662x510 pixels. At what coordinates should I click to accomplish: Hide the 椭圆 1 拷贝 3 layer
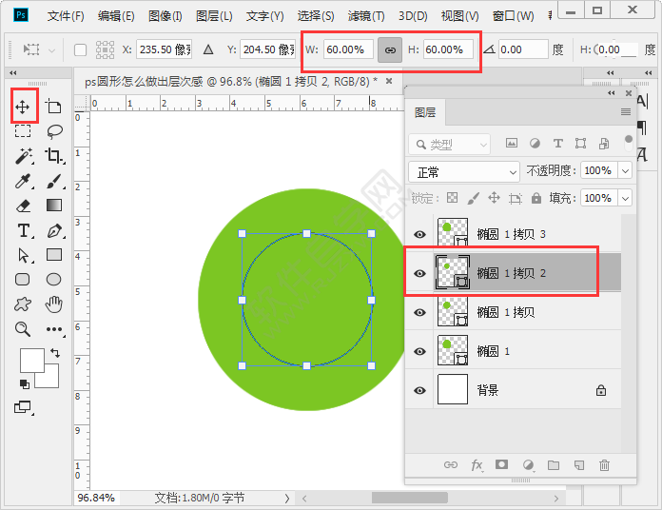420,234
